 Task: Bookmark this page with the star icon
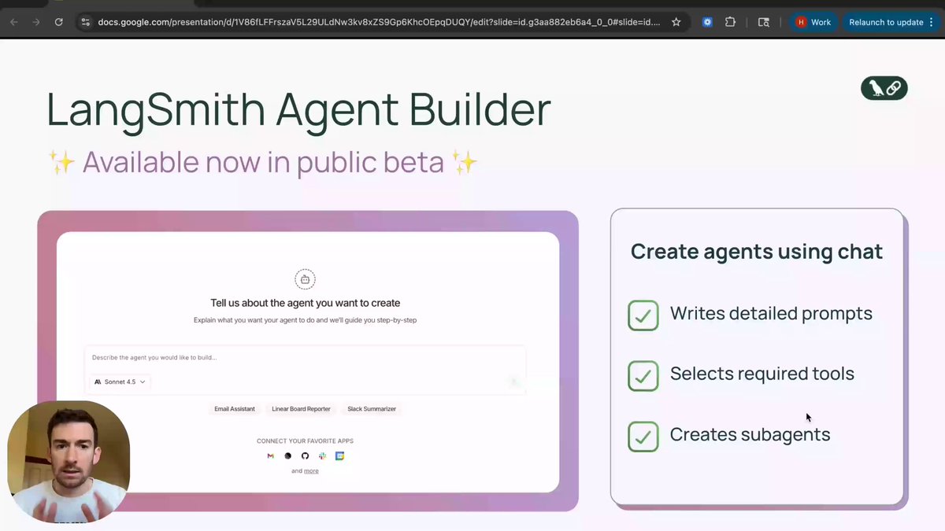tap(676, 22)
